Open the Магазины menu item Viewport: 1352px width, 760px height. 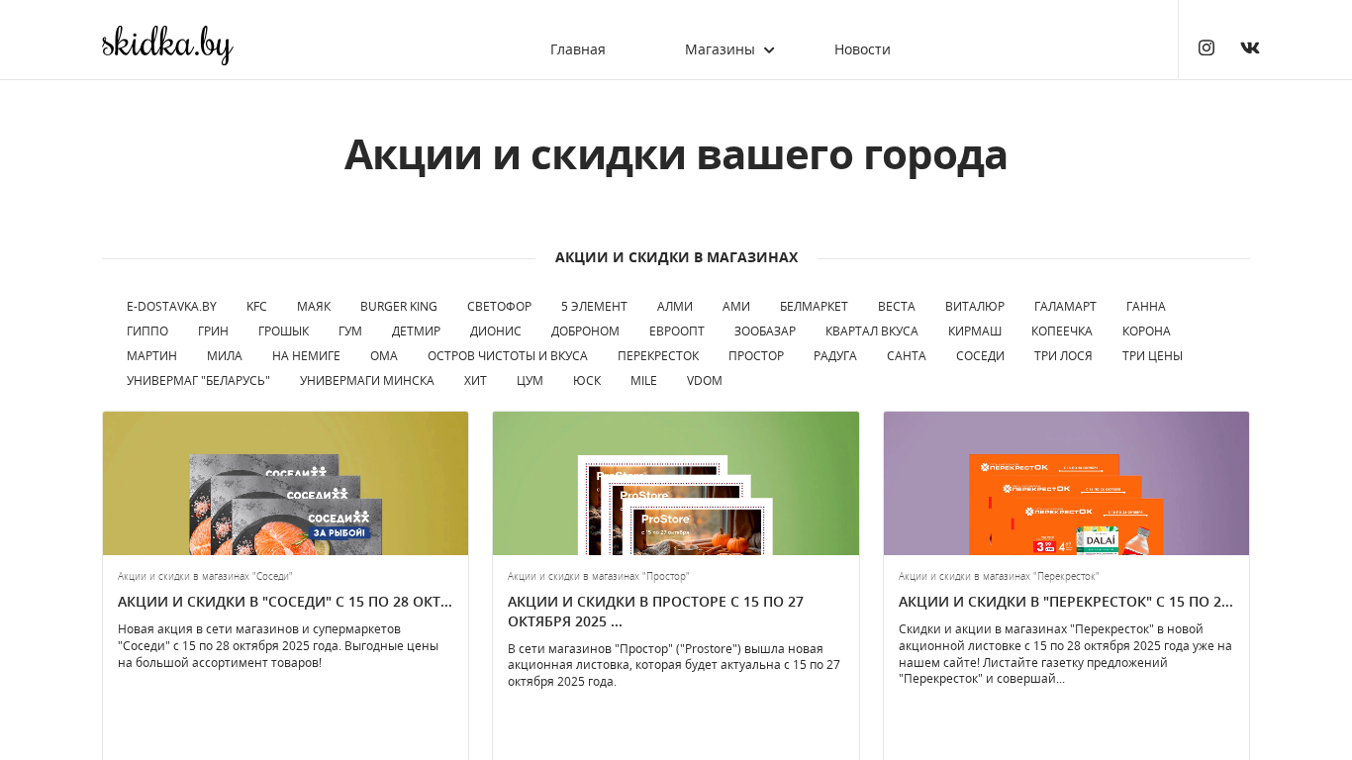[x=720, y=49]
